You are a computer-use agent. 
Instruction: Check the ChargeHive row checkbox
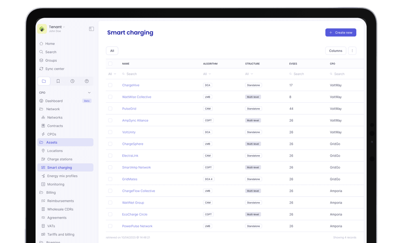tap(110, 85)
